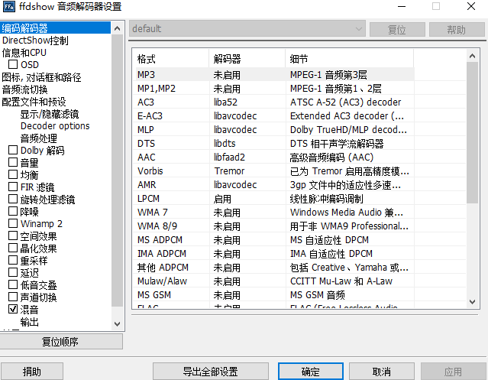
Task: Uncheck the 混音 checkbox
Action: pos(13,309)
